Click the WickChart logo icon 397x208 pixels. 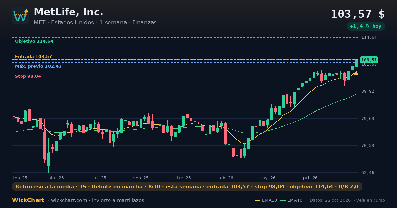tap(21, 16)
